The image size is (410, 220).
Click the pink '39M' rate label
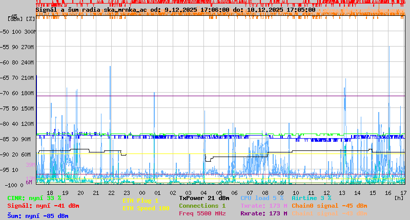30,165
